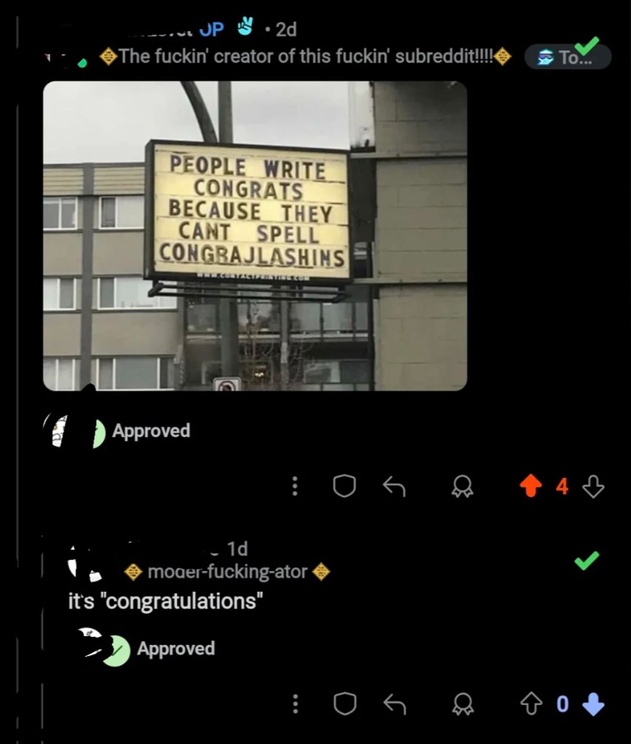Give award to the "congratulations" reply

462,705
